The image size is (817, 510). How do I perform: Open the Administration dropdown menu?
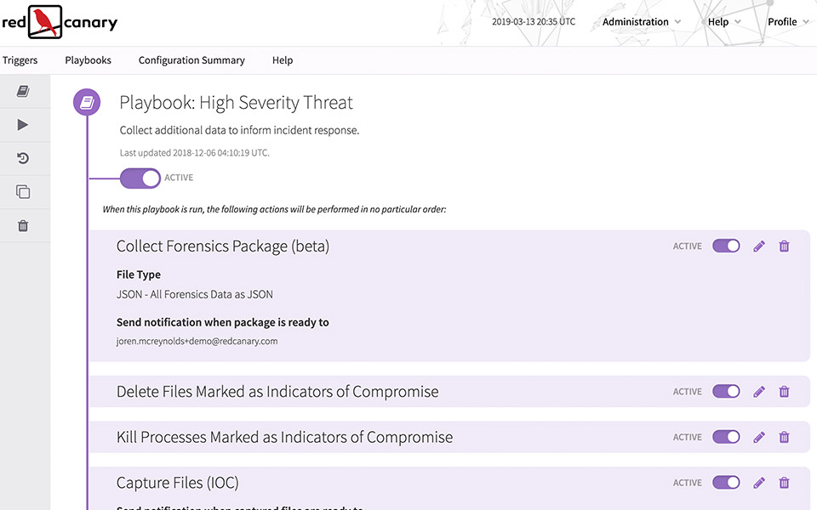(641, 22)
